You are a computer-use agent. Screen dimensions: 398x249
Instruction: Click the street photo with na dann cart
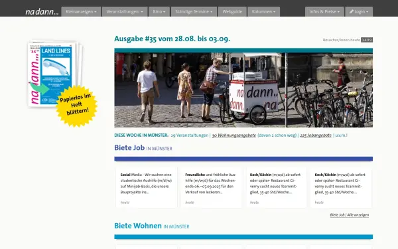[x=243, y=90]
